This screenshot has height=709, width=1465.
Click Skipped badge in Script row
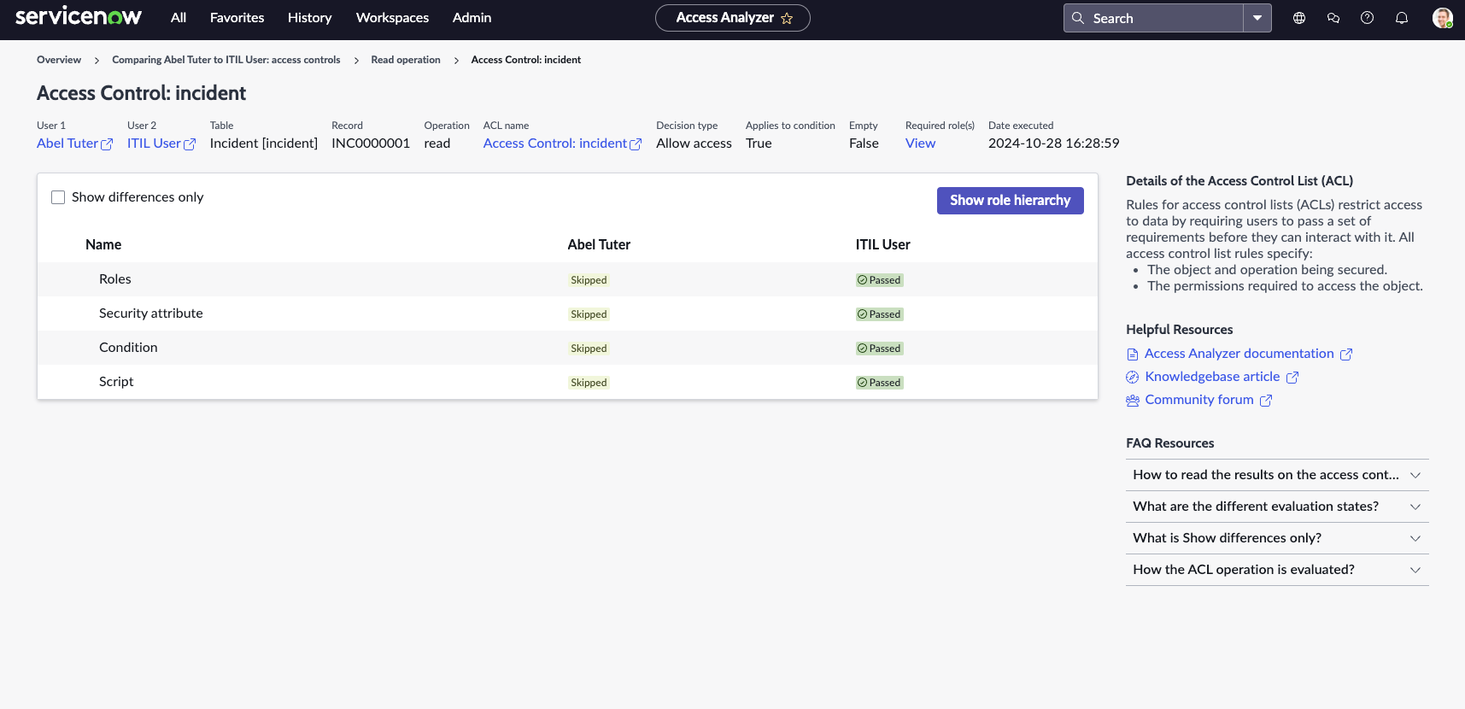click(589, 383)
